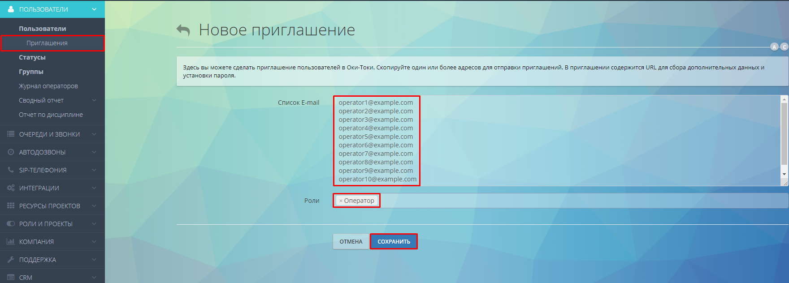Expand ИНТЕГРАЦИИ section chevron
This screenshot has width=789, height=283.
point(94,188)
